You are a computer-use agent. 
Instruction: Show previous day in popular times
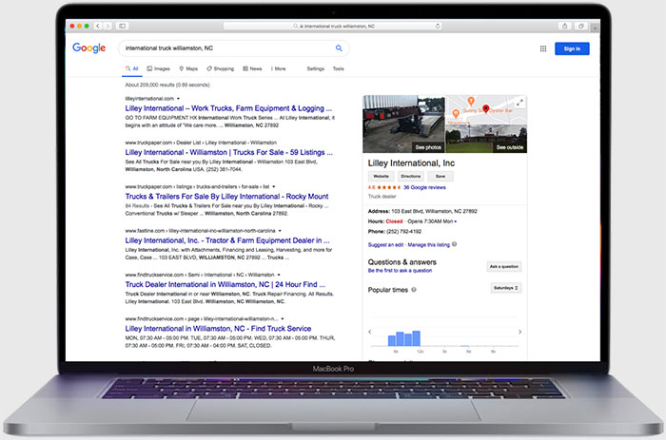370,332
